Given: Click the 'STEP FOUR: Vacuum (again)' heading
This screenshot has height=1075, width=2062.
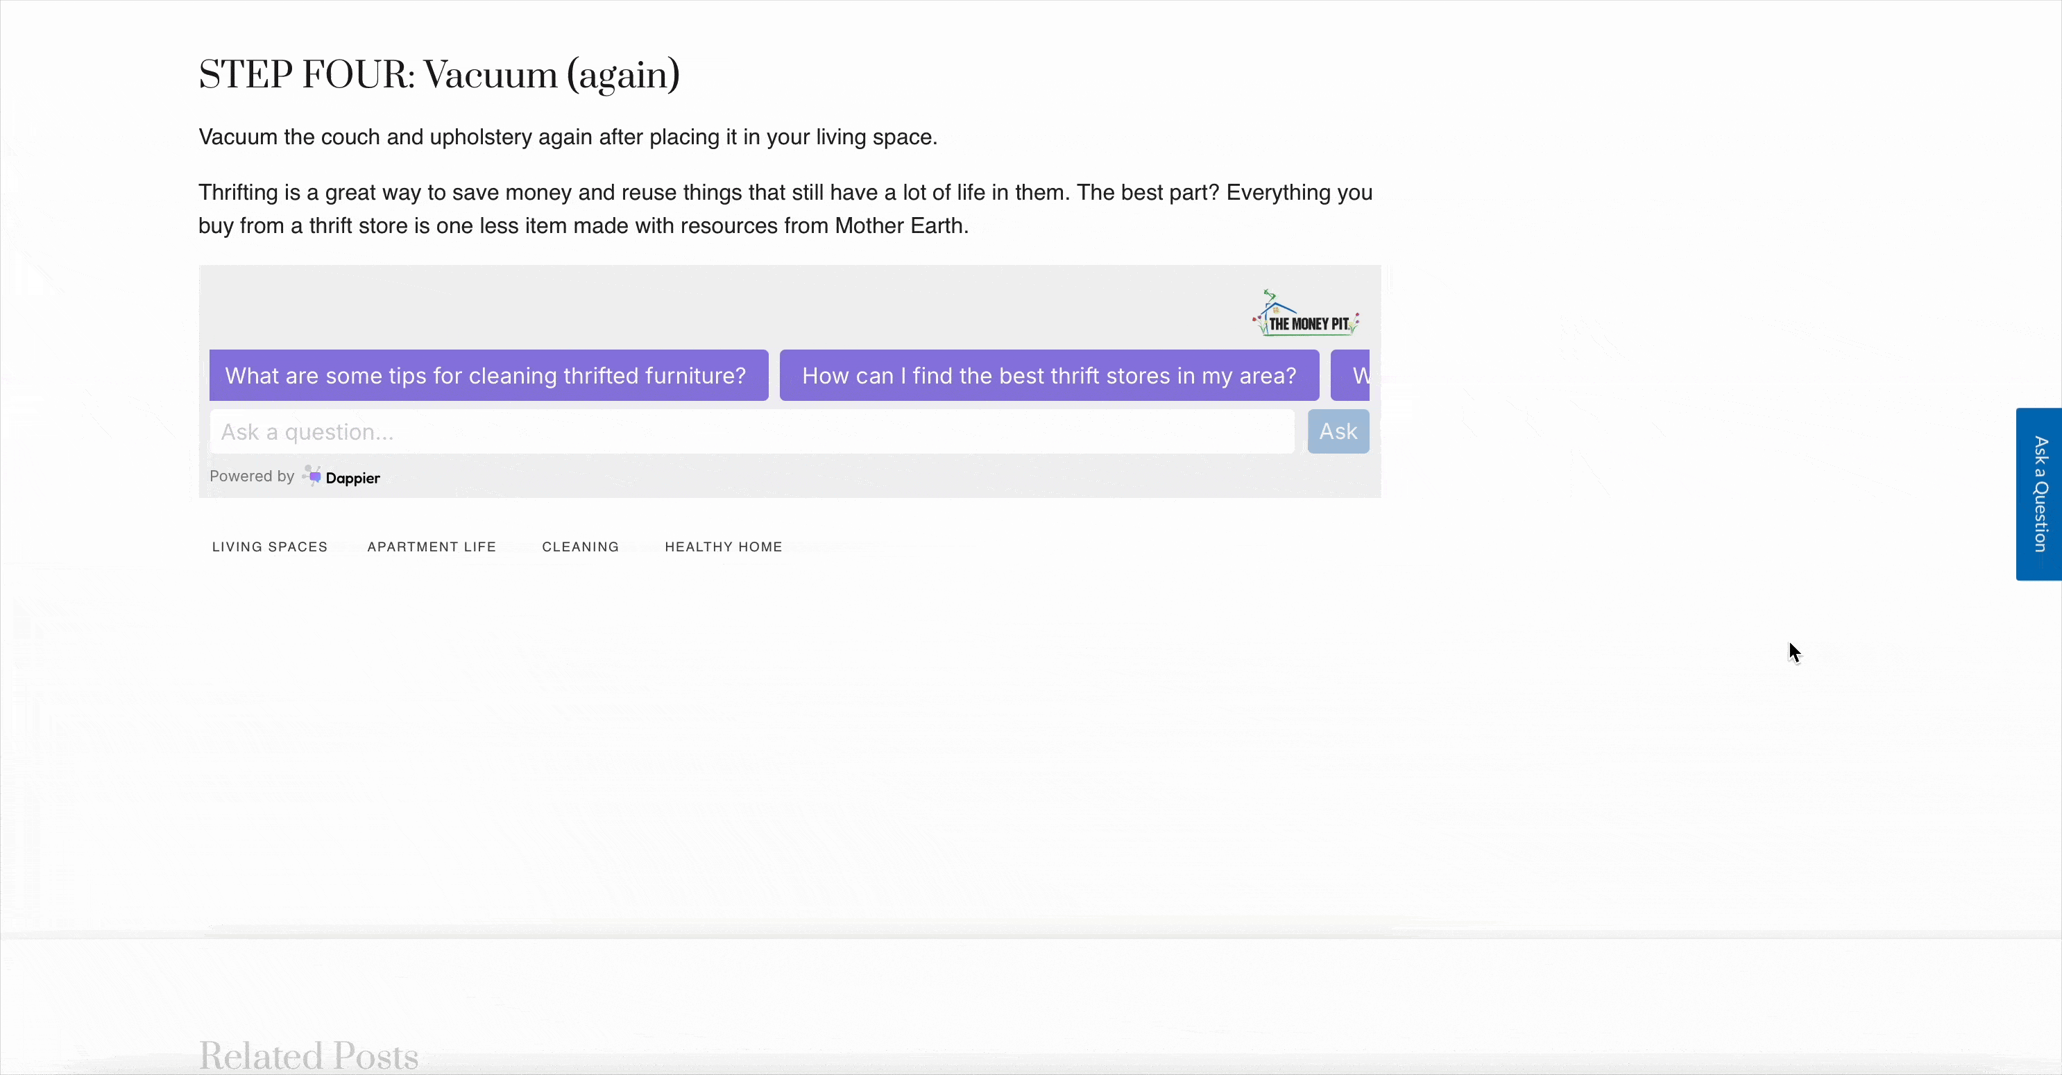Looking at the screenshot, I should [x=438, y=75].
